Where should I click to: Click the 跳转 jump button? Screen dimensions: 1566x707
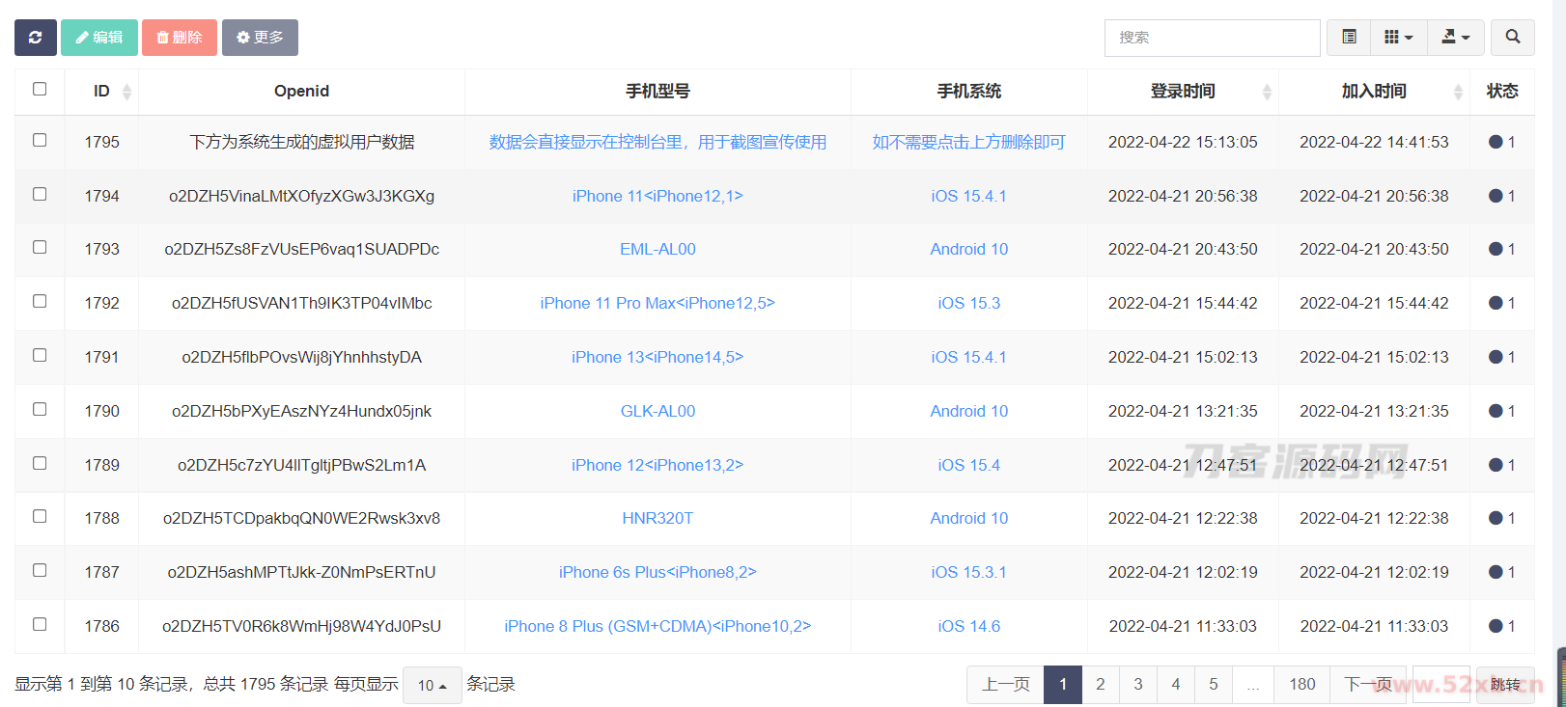(x=1504, y=684)
